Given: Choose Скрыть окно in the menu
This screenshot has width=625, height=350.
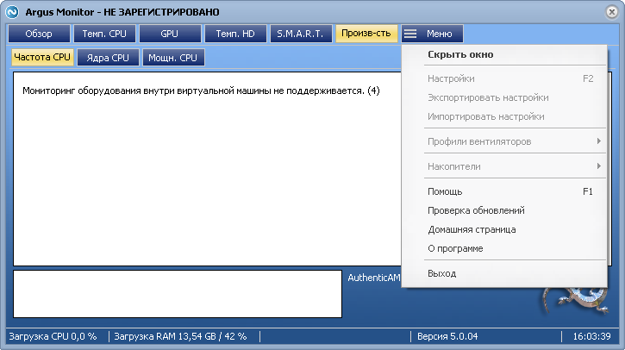Looking at the screenshot, I should click(503, 54).
